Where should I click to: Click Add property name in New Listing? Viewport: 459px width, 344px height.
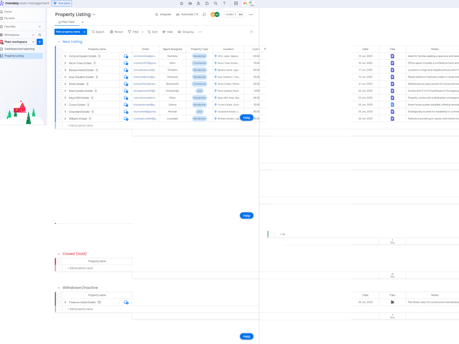tap(80, 126)
